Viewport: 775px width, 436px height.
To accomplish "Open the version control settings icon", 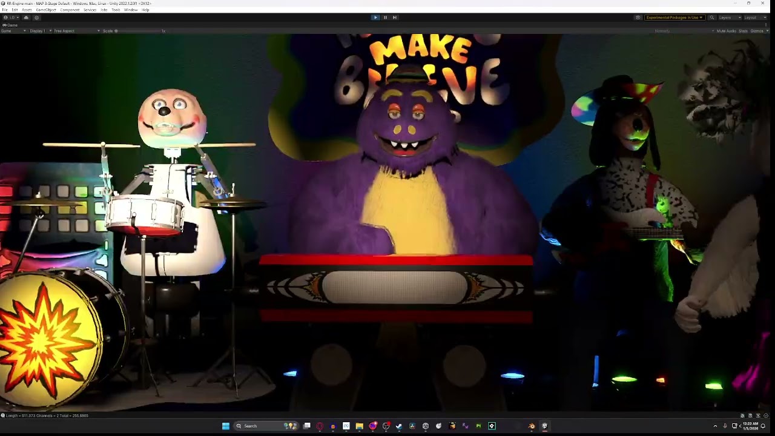I will (x=36, y=18).
